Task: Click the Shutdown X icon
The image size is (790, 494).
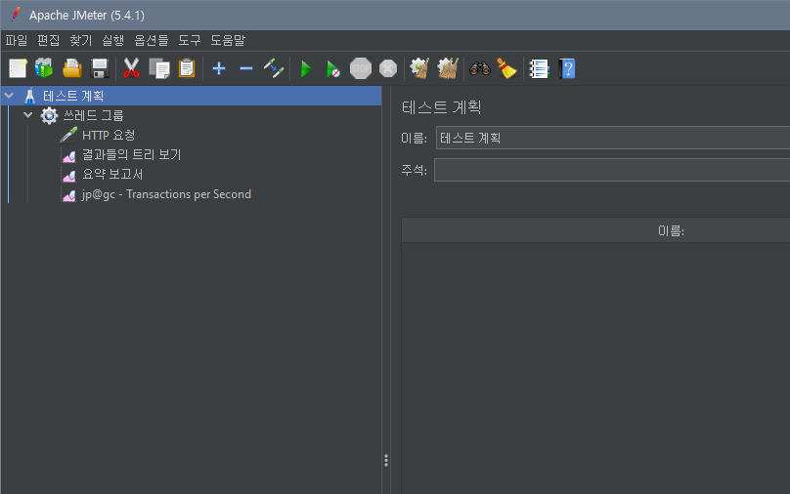Action: pos(388,68)
